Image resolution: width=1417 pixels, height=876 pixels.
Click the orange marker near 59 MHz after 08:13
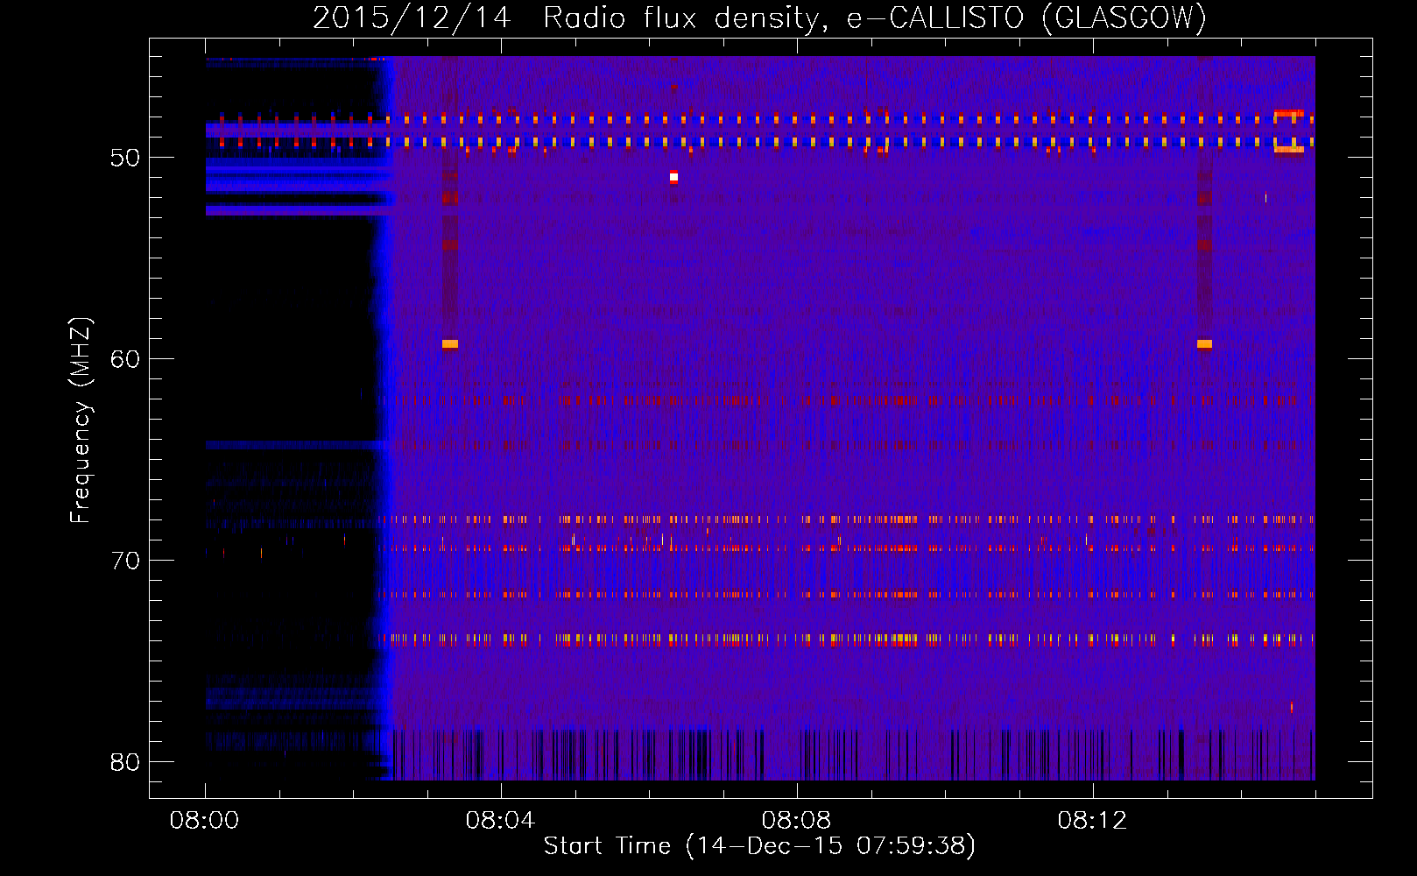[x=1204, y=344]
